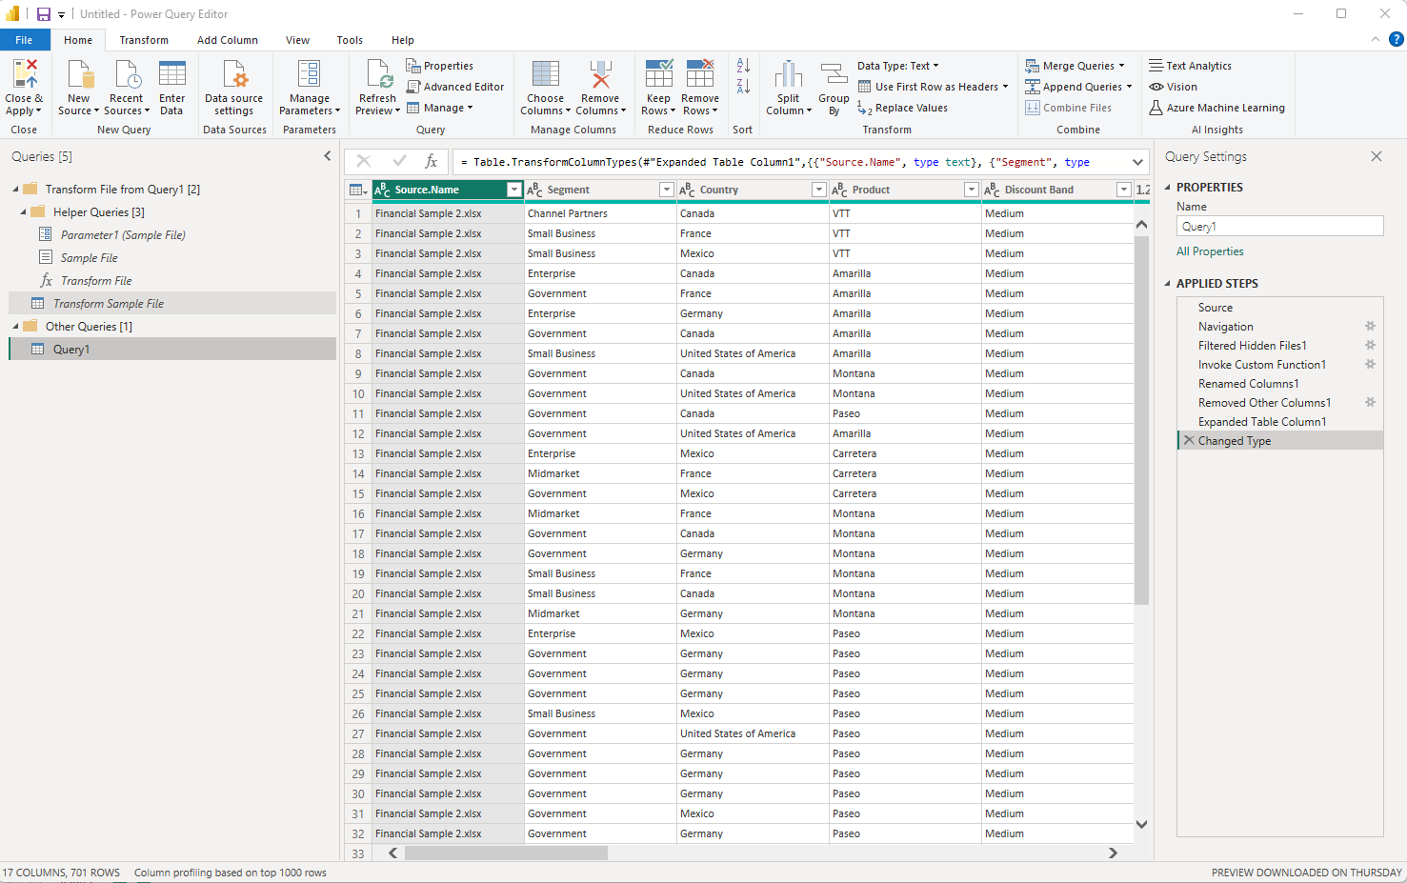Open Properties in the Query group
This screenshot has width=1407, height=883.
tap(440, 66)
